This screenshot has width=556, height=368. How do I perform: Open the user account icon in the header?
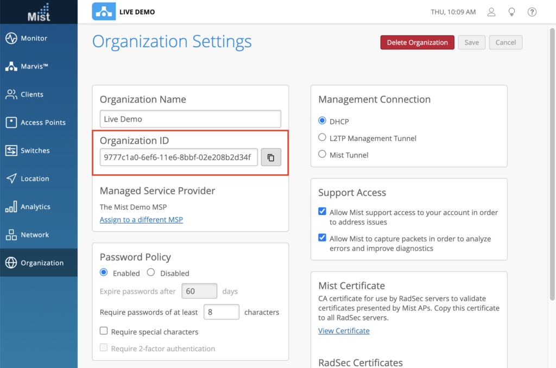(x=491, y=12)
